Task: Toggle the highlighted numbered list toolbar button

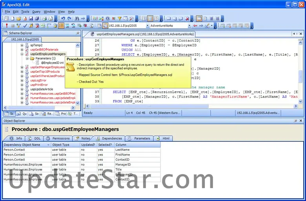Action: tap(61, 25)
